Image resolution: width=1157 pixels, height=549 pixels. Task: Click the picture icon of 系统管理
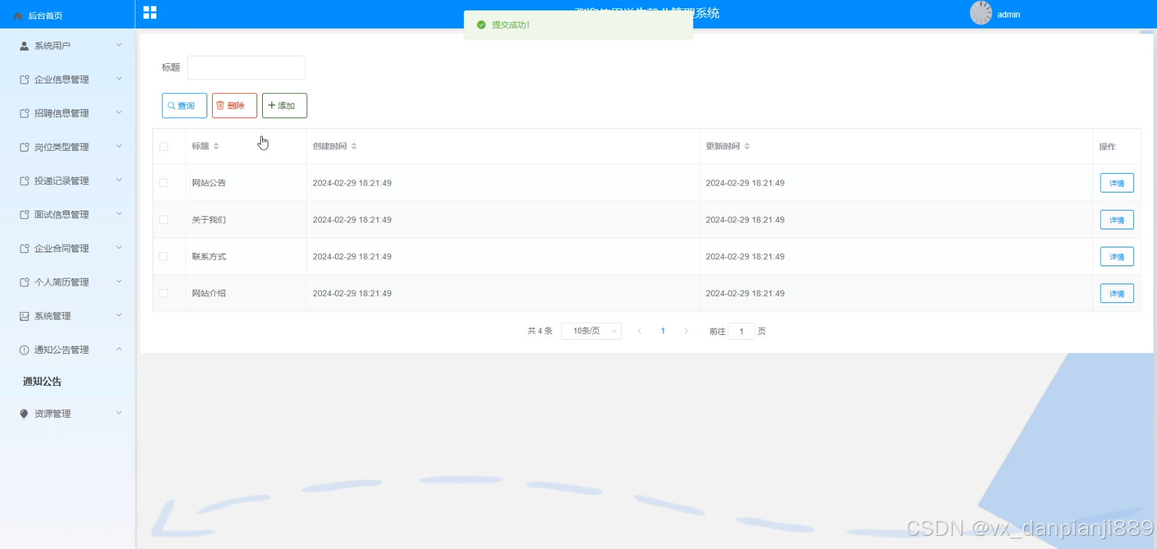(24, 316)
